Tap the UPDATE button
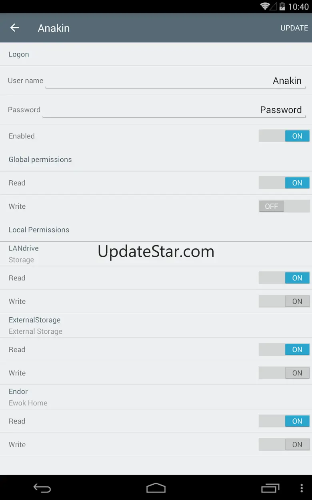Image resolution: width=312 pixels, height=500 pixels. (294, 28)
